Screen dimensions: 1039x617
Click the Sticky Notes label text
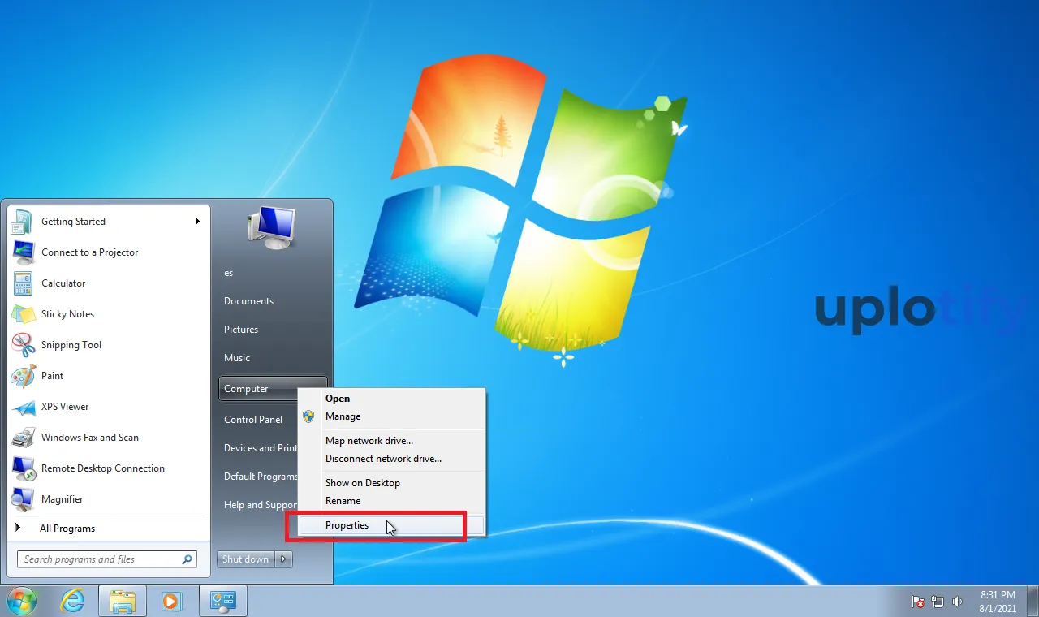click(x=67, y=314)
